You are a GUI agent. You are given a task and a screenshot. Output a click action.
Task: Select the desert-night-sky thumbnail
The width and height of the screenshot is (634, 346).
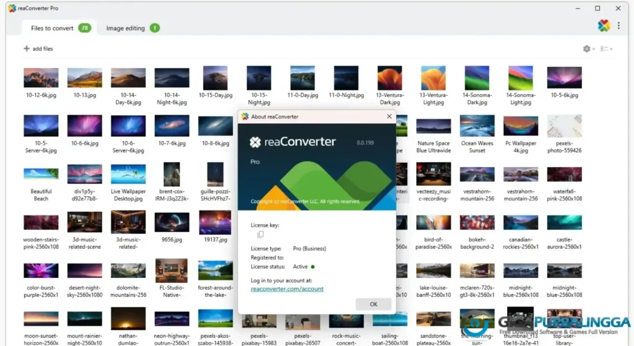84,270
